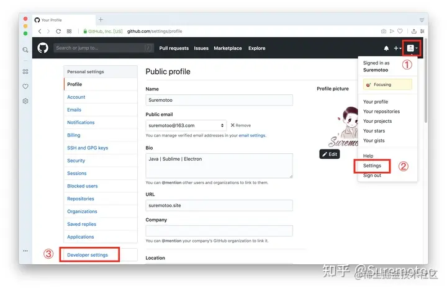Select Your repositories in user menu
The width and height of the screenshot is (447, 289).
(x=381, y=112)
